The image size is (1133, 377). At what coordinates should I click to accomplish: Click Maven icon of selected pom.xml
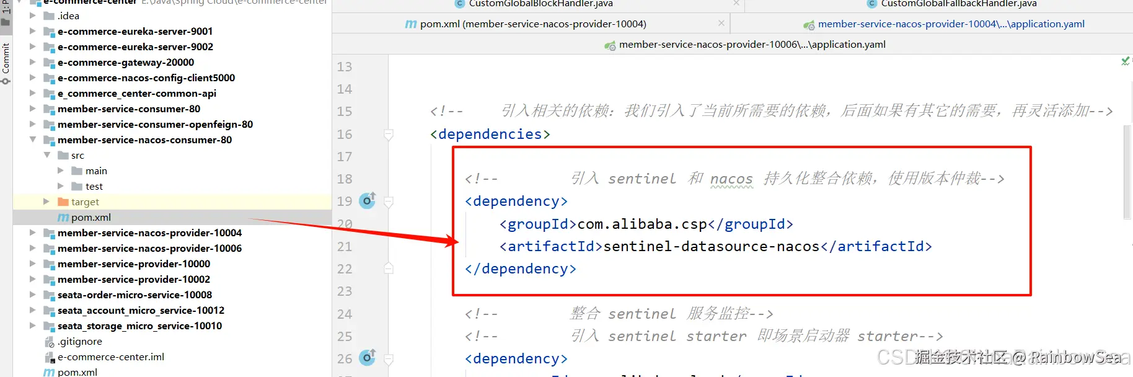click(x=63, y=218)
